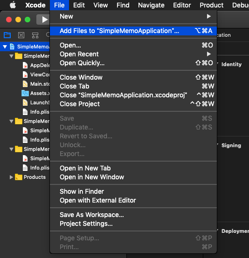Open the View menu
Screen dimensions: 249x258
[x=101, y=5]
